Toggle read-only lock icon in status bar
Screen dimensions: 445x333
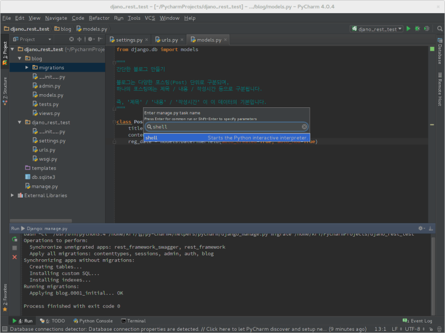431,329
